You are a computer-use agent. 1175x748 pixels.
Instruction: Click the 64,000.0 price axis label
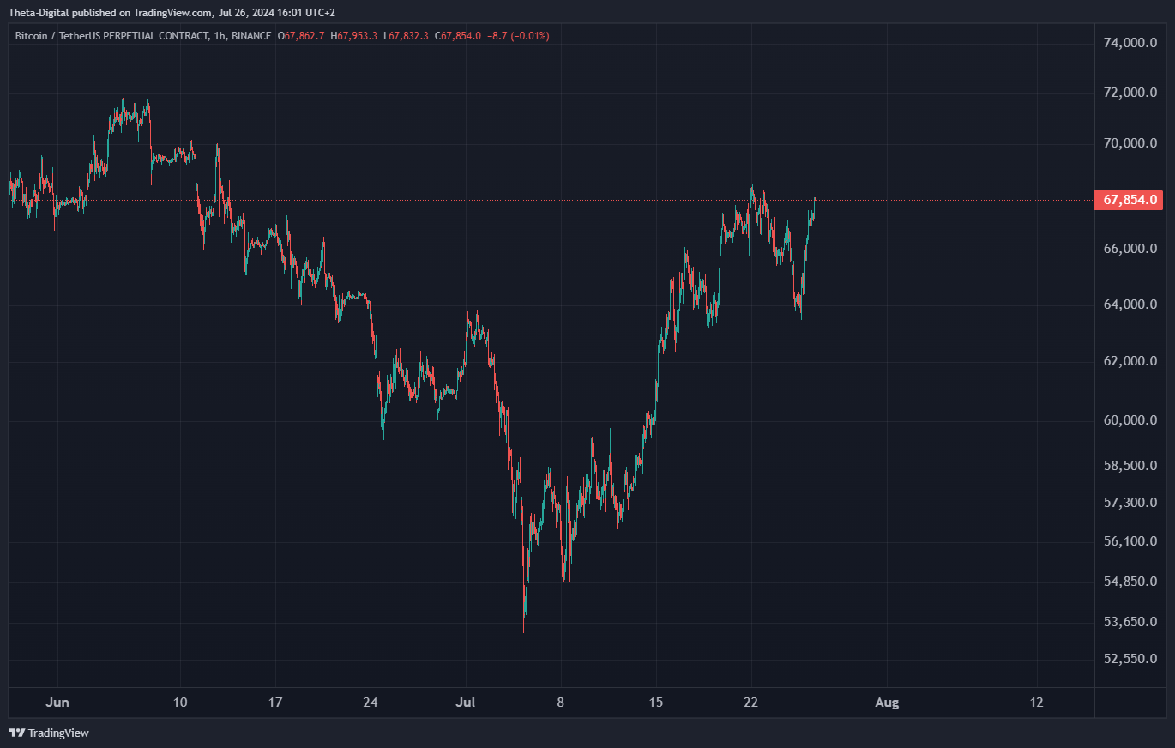tap(1130, 305)
